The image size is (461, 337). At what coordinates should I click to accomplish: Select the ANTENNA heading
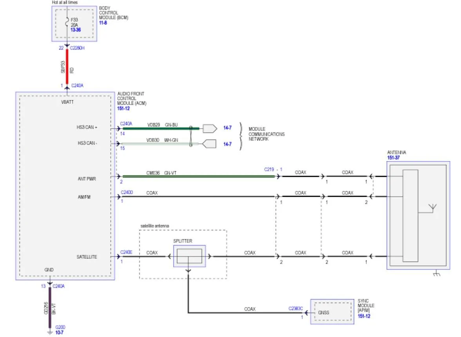click(397, 152)
